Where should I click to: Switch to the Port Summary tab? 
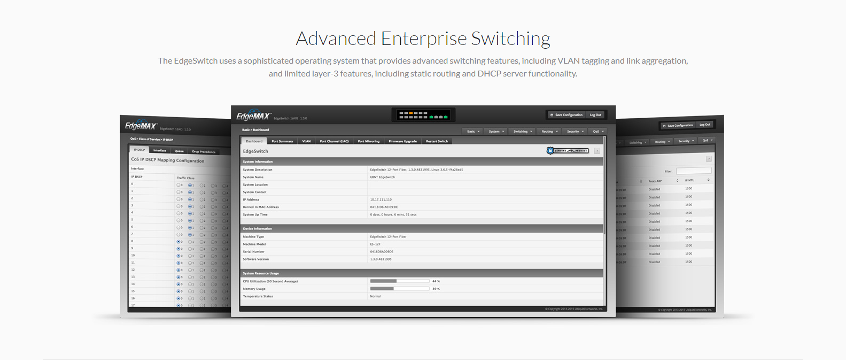[x=282, y=141]
